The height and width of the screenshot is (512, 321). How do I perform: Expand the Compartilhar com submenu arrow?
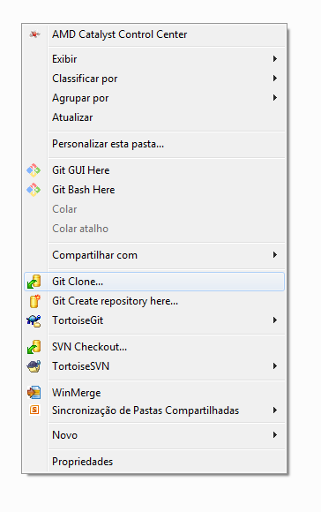tap(275, 255)
